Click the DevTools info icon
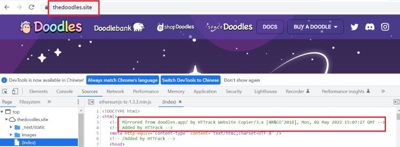The height and width of the screenshot is (147, 400). (x=4, y=80)
